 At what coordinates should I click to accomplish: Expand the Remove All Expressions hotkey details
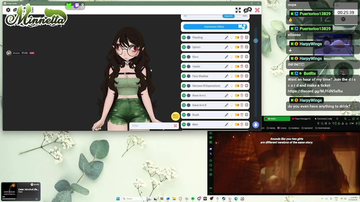click(x=247, y=86)
